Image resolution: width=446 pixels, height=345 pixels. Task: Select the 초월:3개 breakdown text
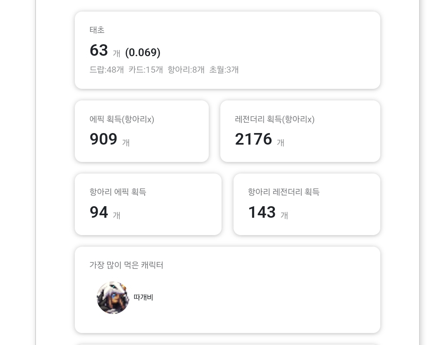pos(224,70)
